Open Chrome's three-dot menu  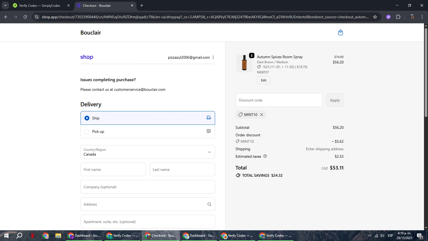pos(422,17)
